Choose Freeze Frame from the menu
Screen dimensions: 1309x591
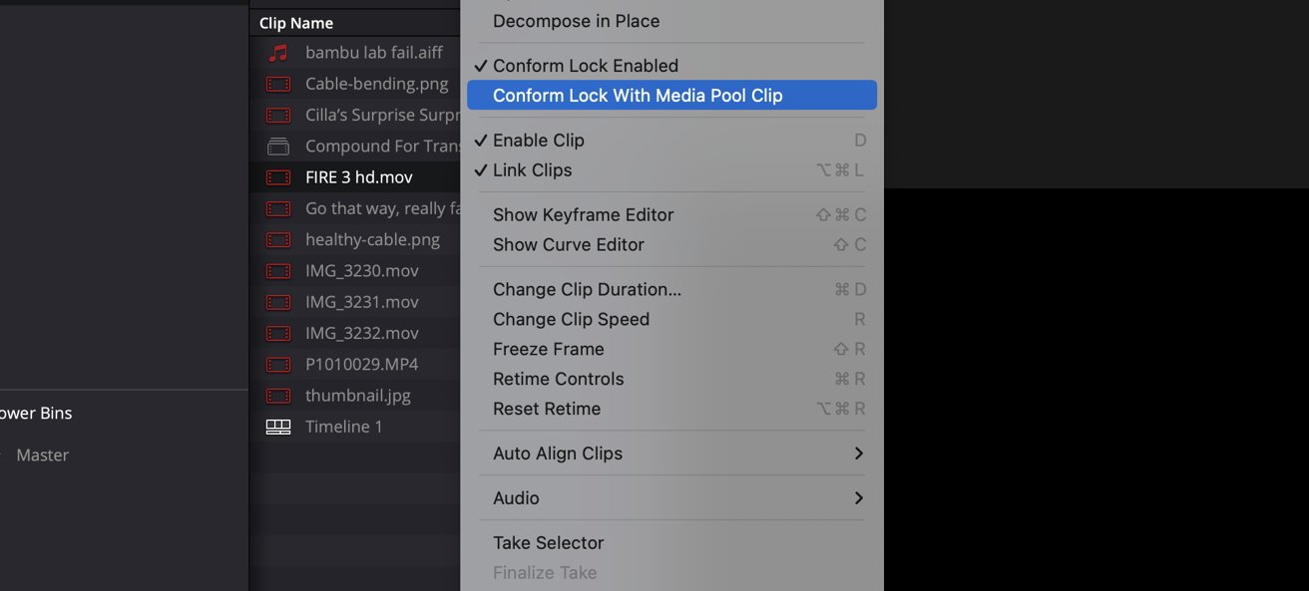coord(549,349)
